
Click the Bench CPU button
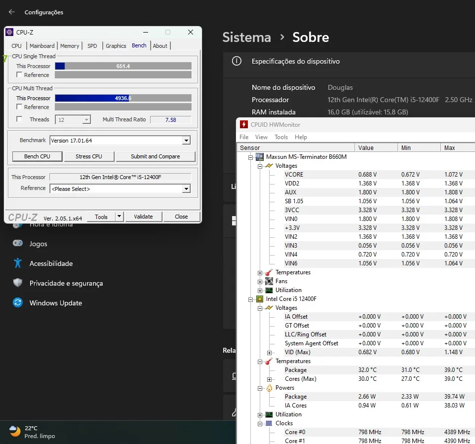tap(37, 156)
